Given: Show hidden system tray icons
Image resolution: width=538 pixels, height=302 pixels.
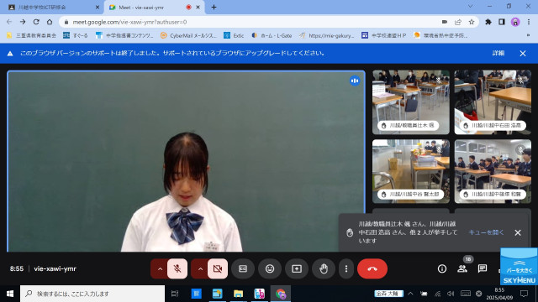Looking at the screenshot, I should [x=410, y=294].
